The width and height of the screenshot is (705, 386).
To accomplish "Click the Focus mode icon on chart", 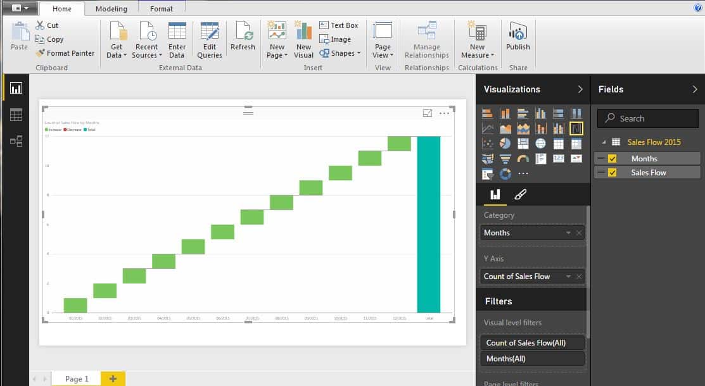I will point(427,113).
